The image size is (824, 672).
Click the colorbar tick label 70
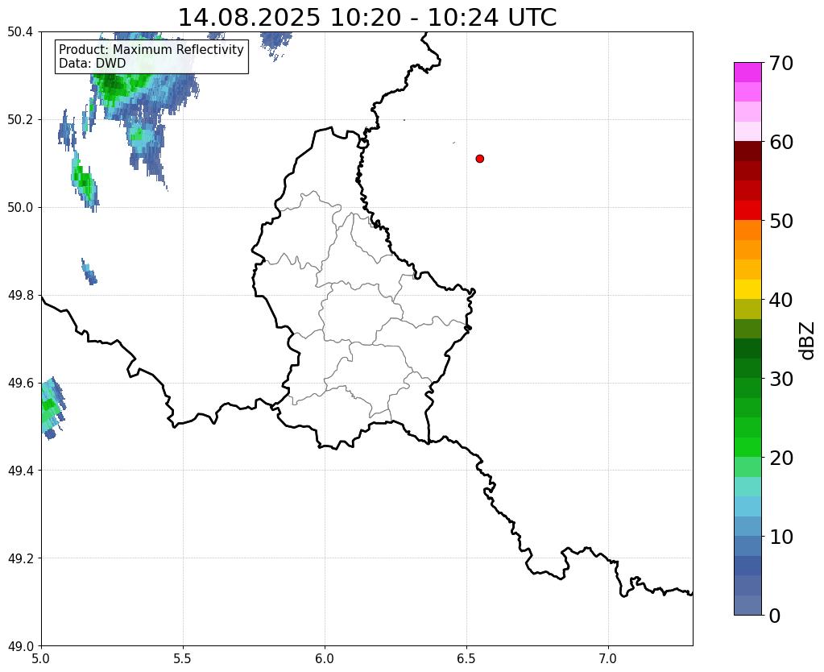click(781, 63)
